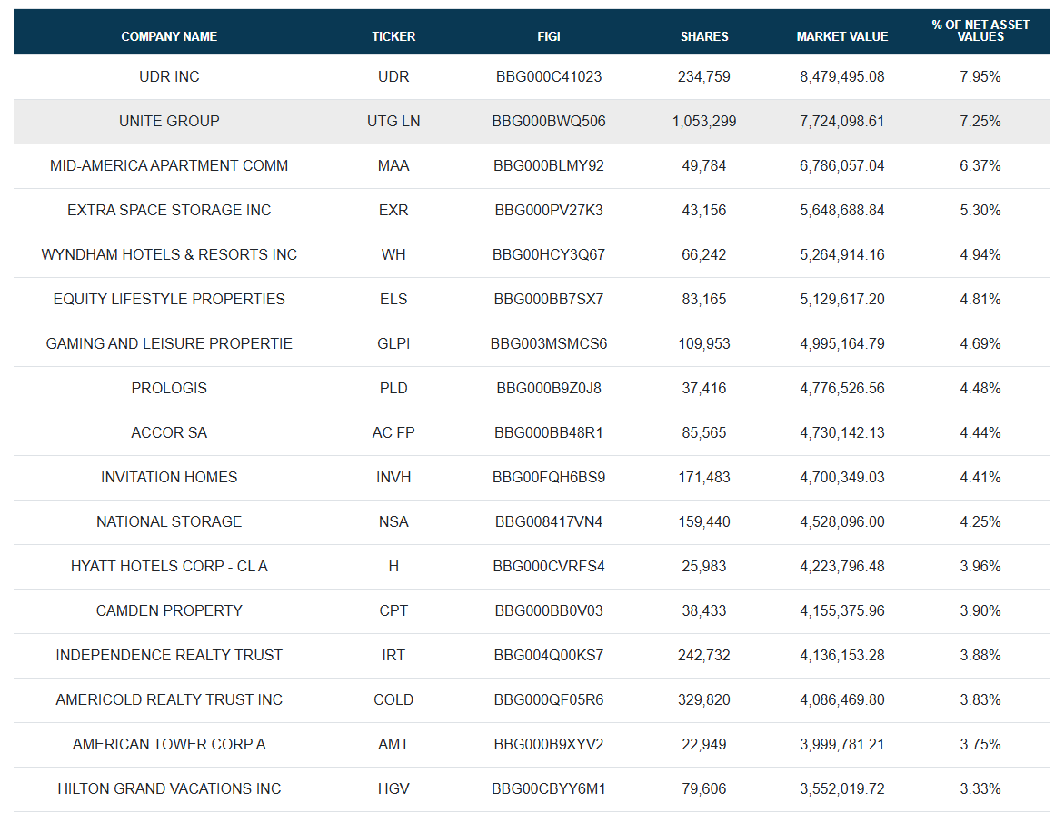Select the 6.37% net asset value
Screen dimensions: 1055x813
pyautogui.click(x=980, y=165)
